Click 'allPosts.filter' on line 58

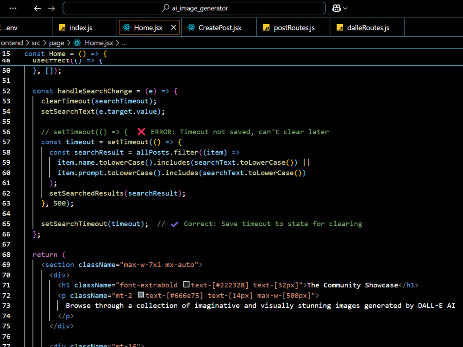[167, 152]
